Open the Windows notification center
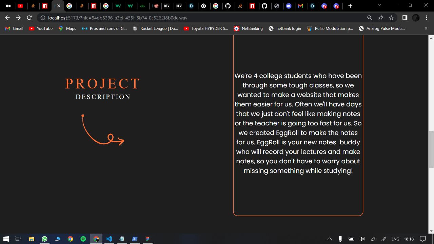This screenshot has width=434, height=244. point(423,239)
